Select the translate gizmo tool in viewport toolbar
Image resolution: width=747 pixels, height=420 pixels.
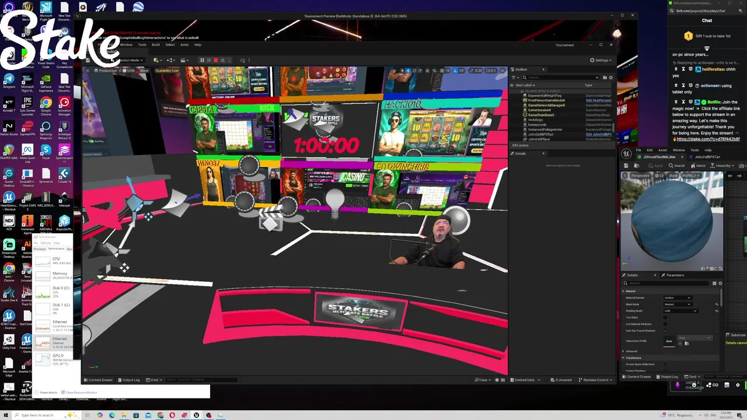(x=408, y=71)
